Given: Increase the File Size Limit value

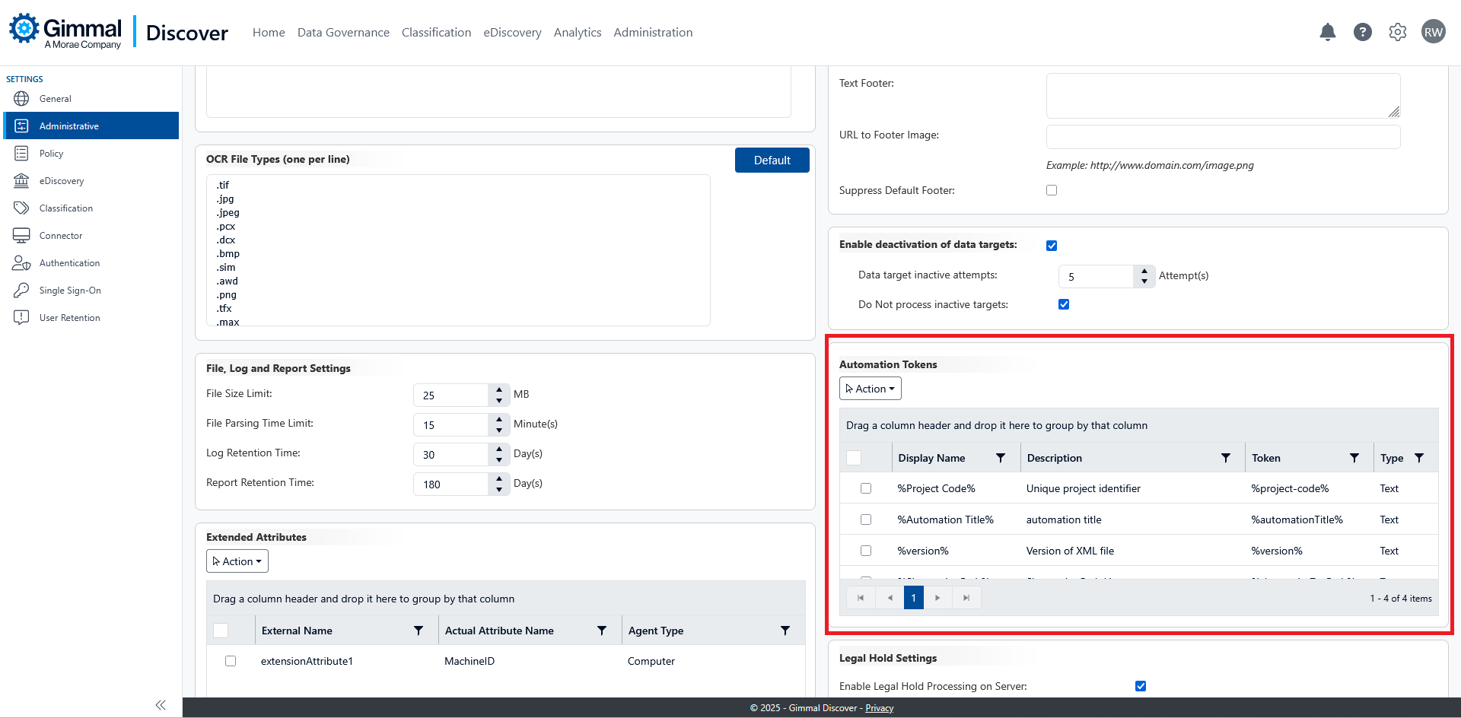Looking at the screenshot, I should (x=499, y=389).
